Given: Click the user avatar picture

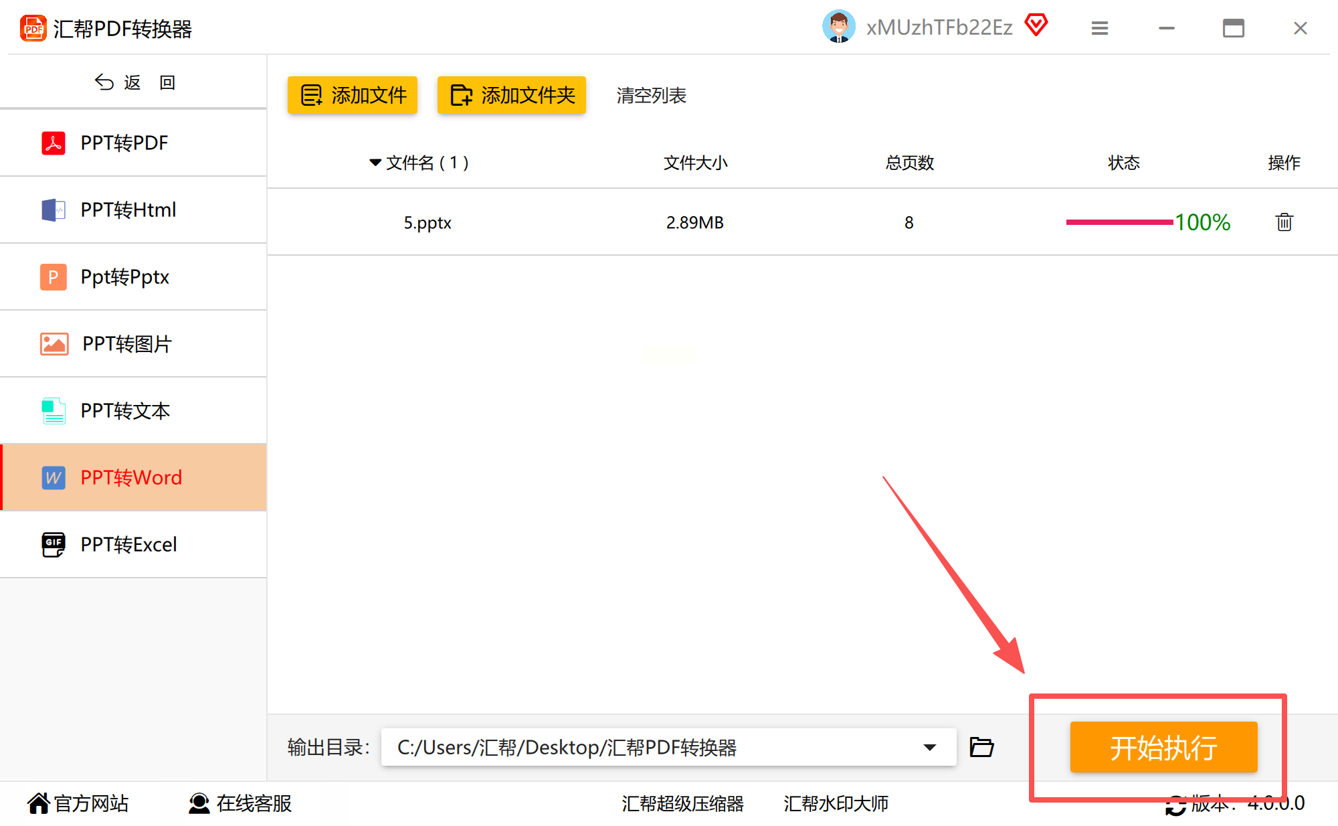Looking at the screenshot, I should [838, 27].
